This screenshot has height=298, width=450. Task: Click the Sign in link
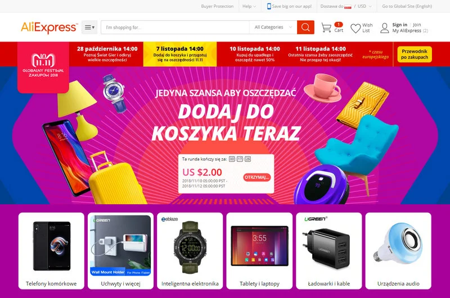pos(399,25)
